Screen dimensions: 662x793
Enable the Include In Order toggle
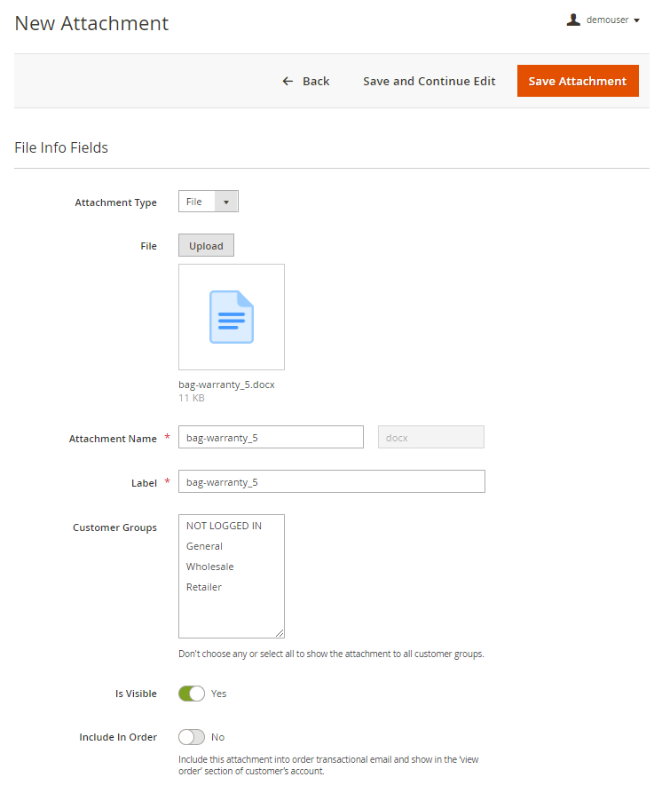192,737
